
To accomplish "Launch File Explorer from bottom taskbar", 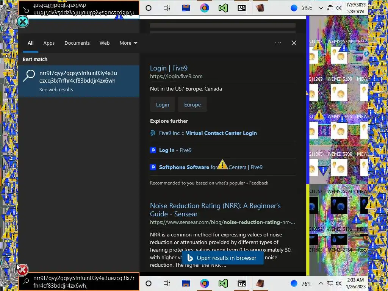I will point(186,283).
